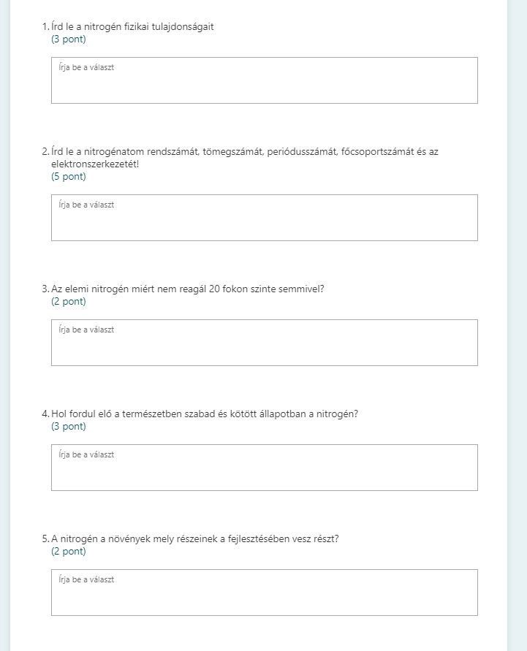Click the question 'A nitrogén a növények mely részeinek'
This screenshot has width=527, height=651.
pos(195,538)
